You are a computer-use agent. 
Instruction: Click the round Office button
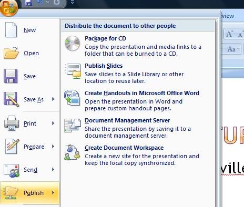9,7
